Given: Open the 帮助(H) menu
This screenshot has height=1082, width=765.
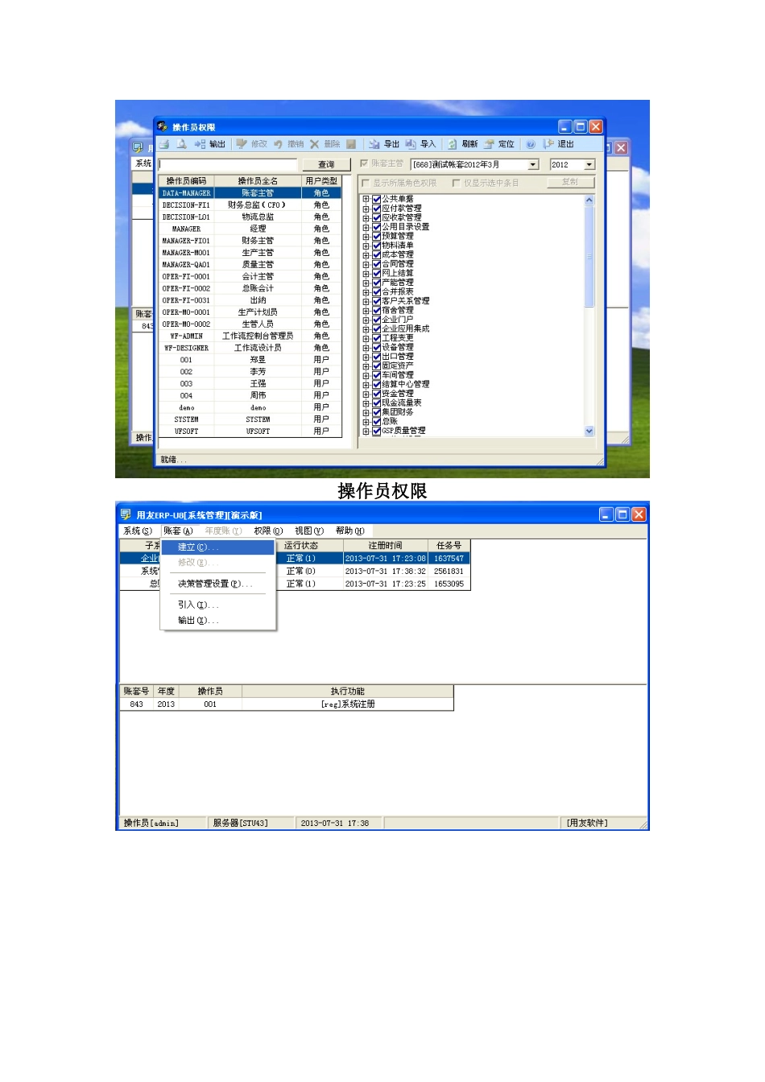Looking at the screenshot, I should (349, 531).
